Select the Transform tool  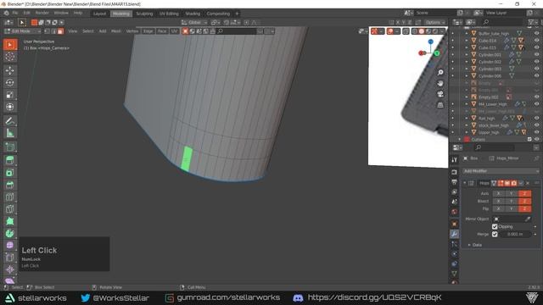(10, 107)
